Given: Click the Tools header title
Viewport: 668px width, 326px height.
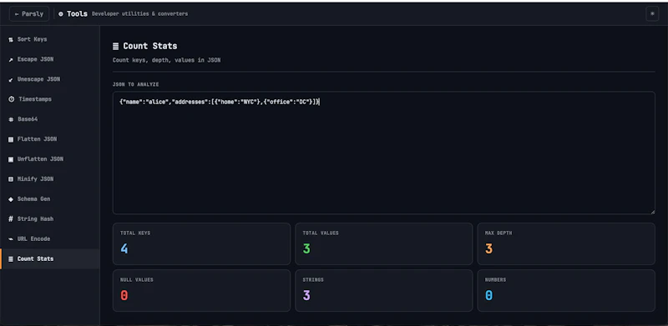Looking at the screenshot, I should pyautogui.click(x=77, y=14).
